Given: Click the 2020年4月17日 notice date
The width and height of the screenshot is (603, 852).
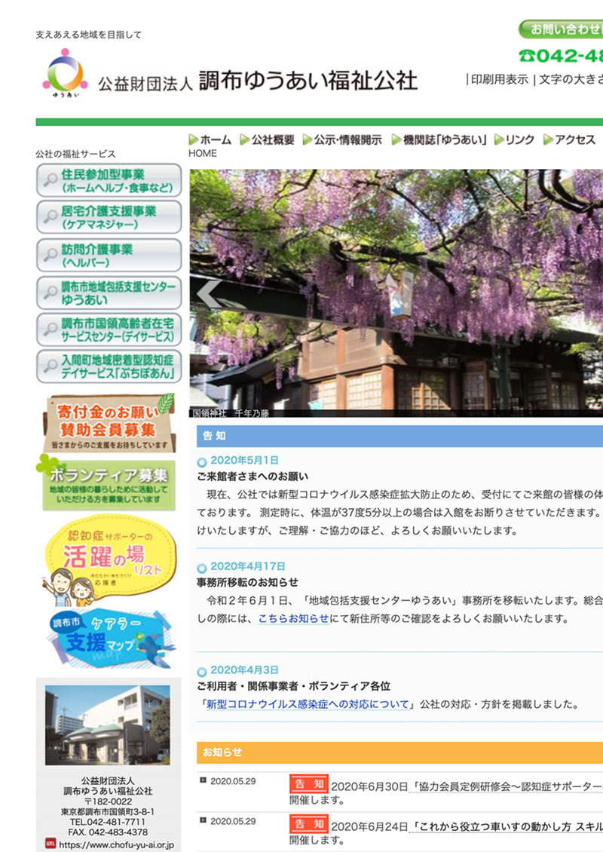Looking at the screenshot, I should click(248, 566).
